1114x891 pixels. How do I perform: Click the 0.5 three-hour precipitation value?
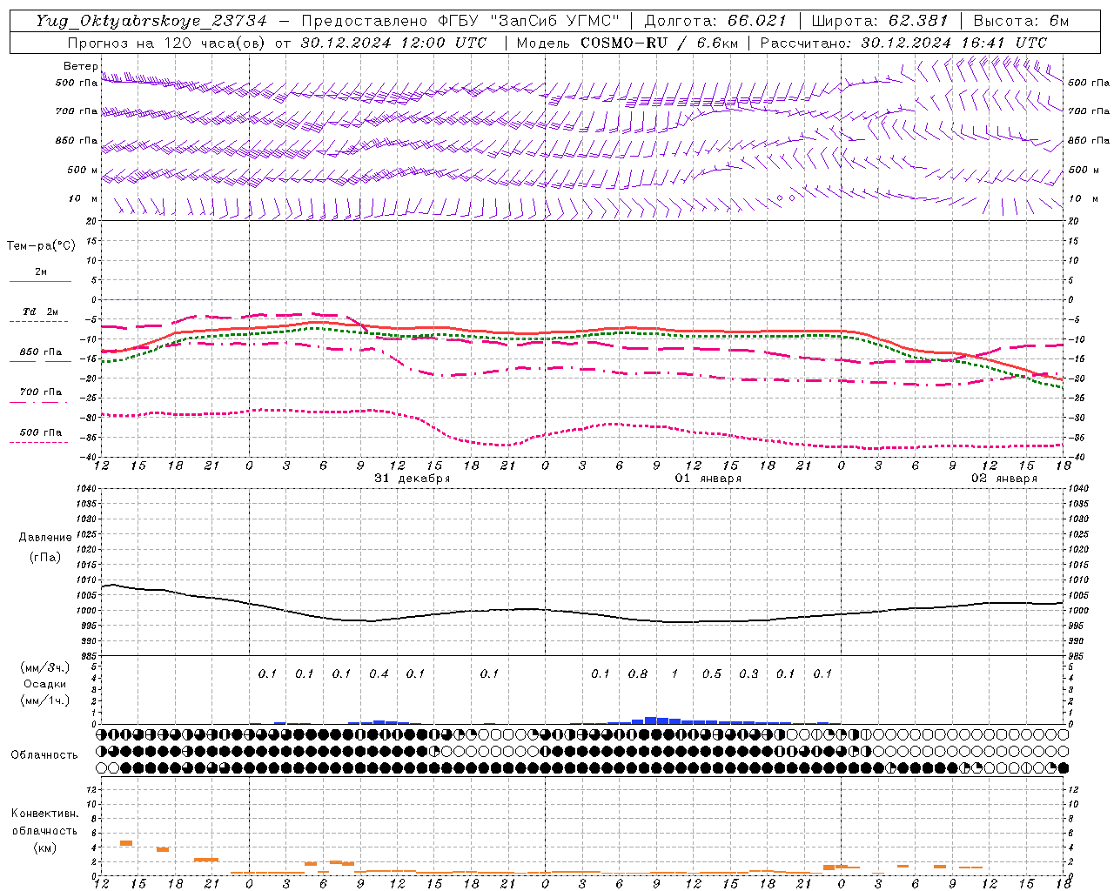click(x=712, y=673)
